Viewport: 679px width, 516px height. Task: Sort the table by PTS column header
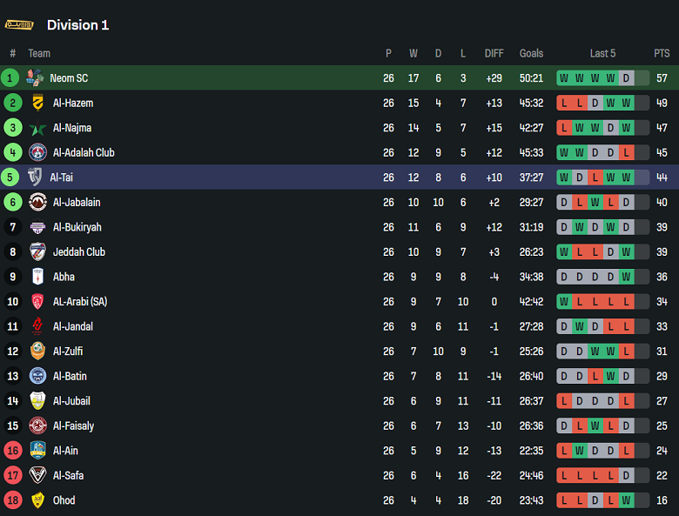tap(662, 53)
